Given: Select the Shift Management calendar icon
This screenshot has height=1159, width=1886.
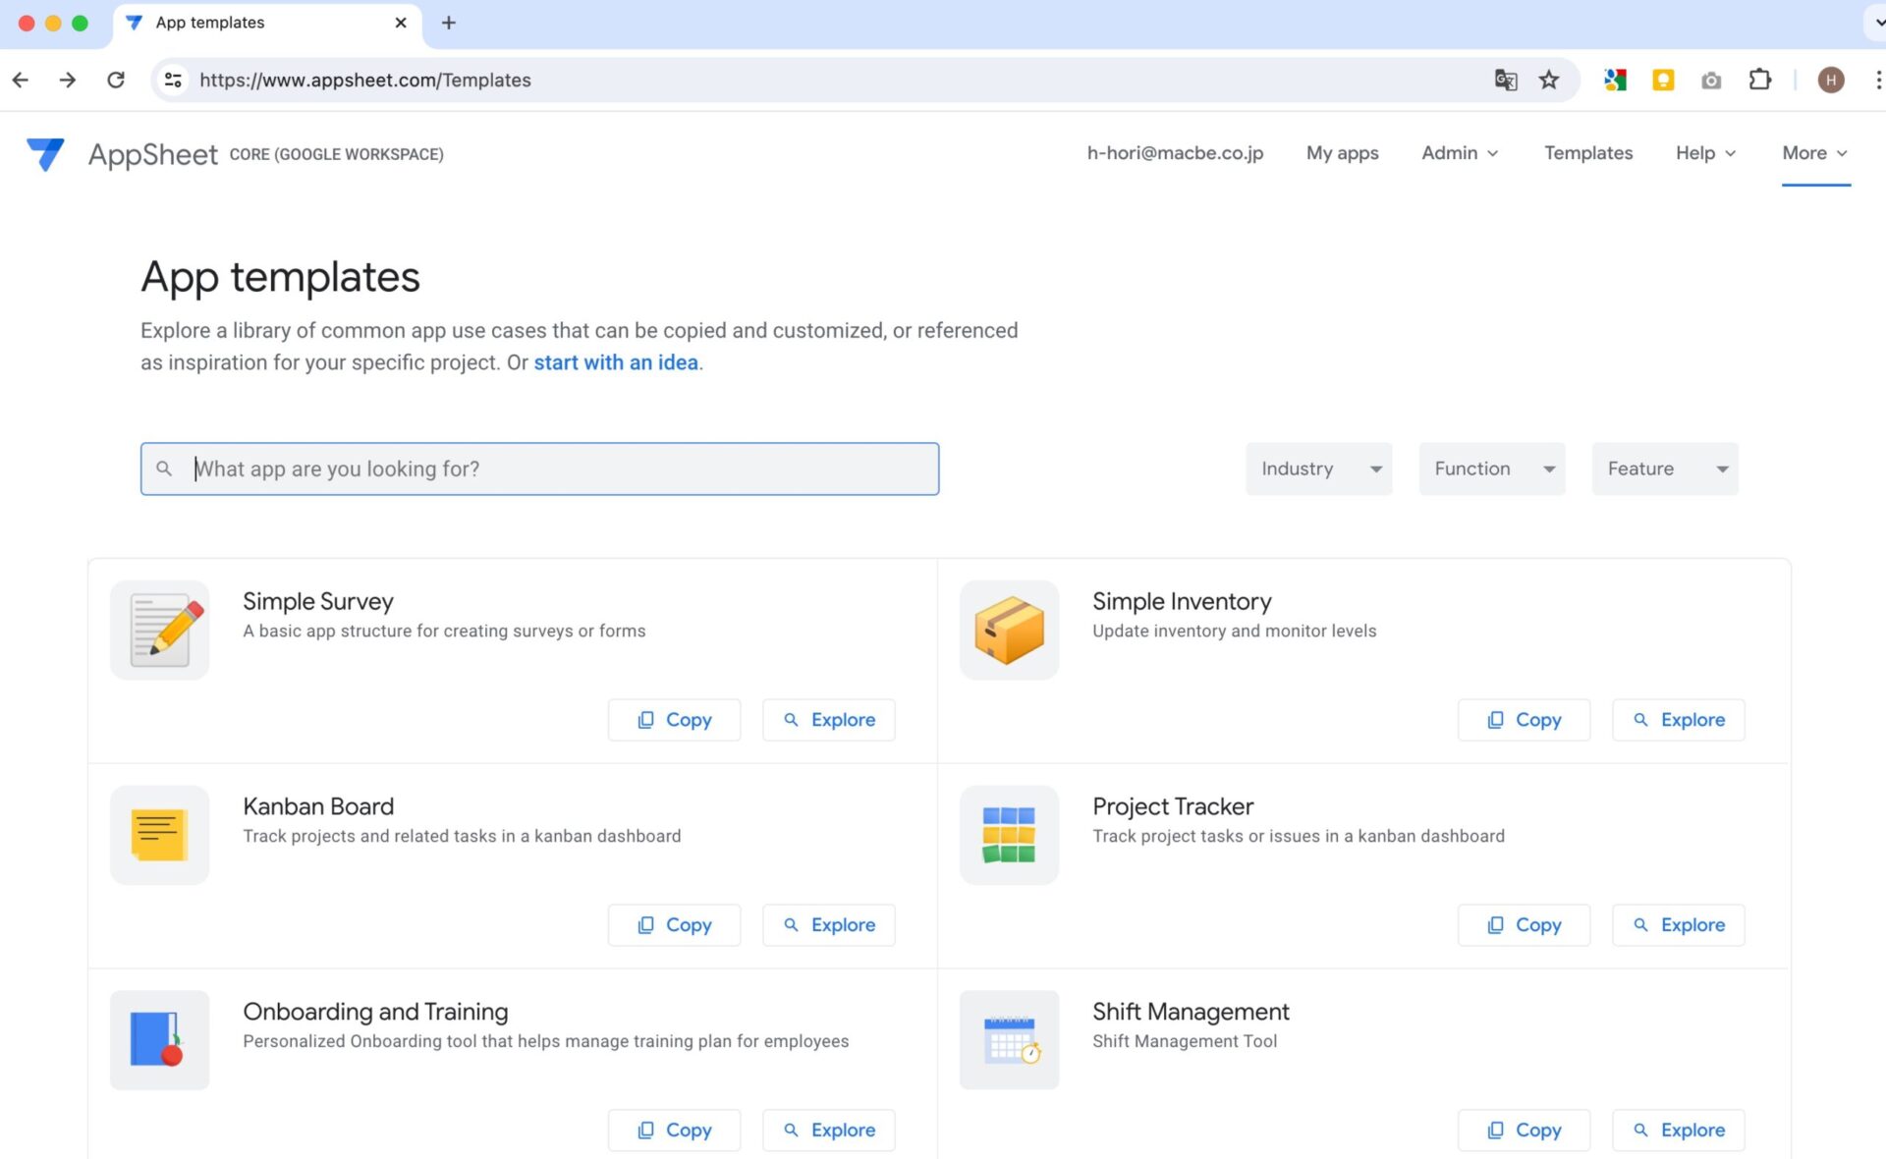Looking at the screenshot, I should click(1009, 1039).
